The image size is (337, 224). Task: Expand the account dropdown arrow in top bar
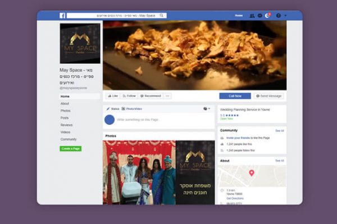(x=285, y=16)
